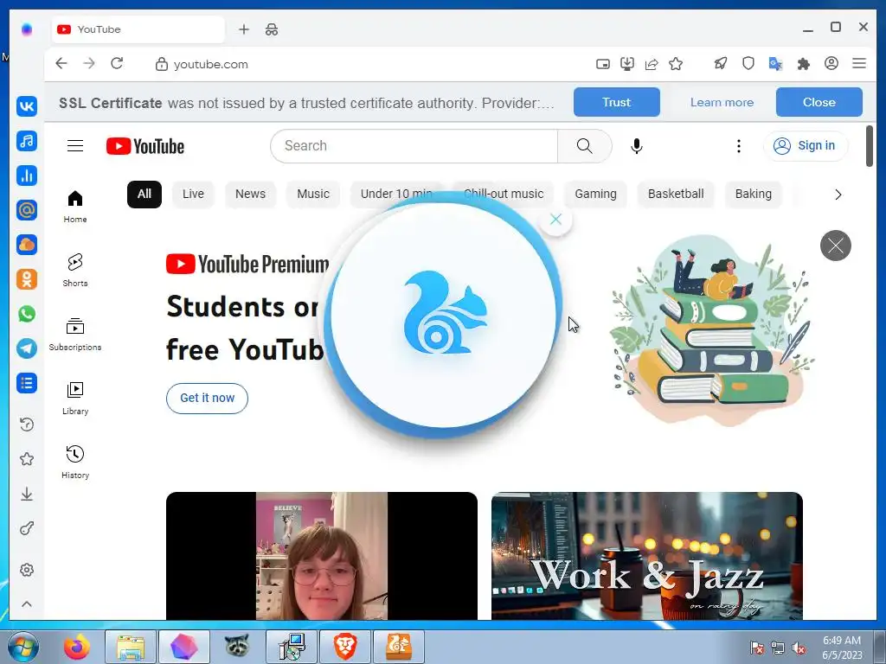The width and height of the screenshot is (886, 664).
Task: Click the page vertical scrollbar
Action: [x=869, y=145]
